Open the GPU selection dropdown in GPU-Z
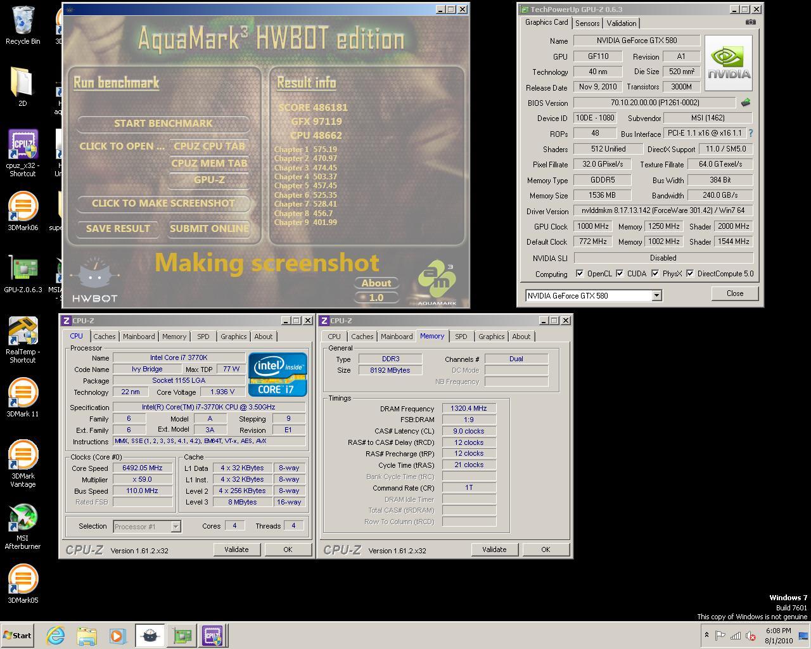 (656, 295)
